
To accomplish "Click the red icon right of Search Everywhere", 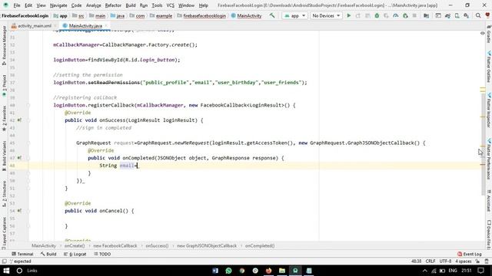I will click(x=487, y=15).
